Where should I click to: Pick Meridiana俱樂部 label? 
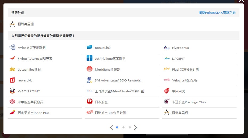pyautogui.click(x=108, y=69)
